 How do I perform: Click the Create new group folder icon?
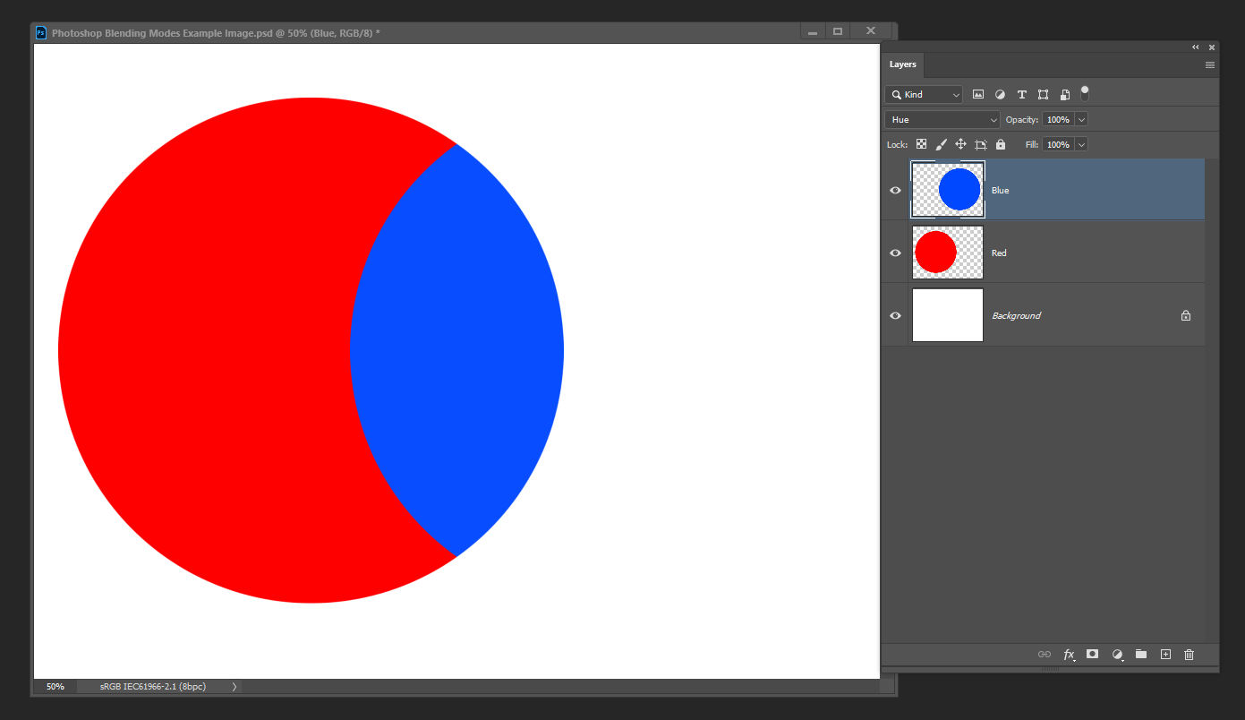point(1141,654)
